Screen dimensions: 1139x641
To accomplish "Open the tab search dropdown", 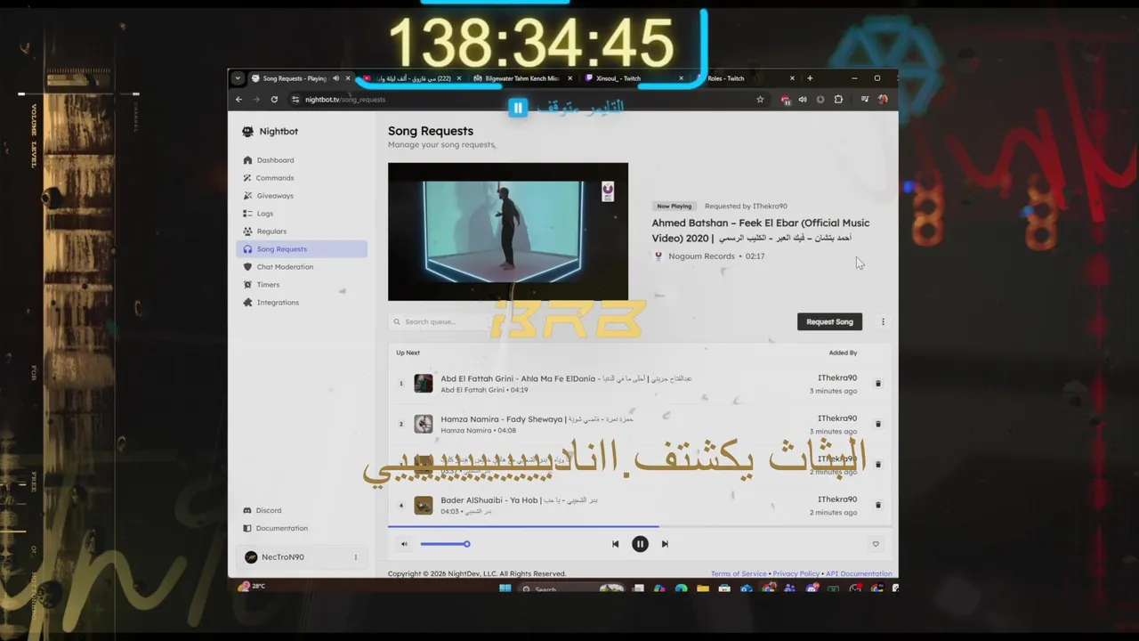I will (238, 78).
